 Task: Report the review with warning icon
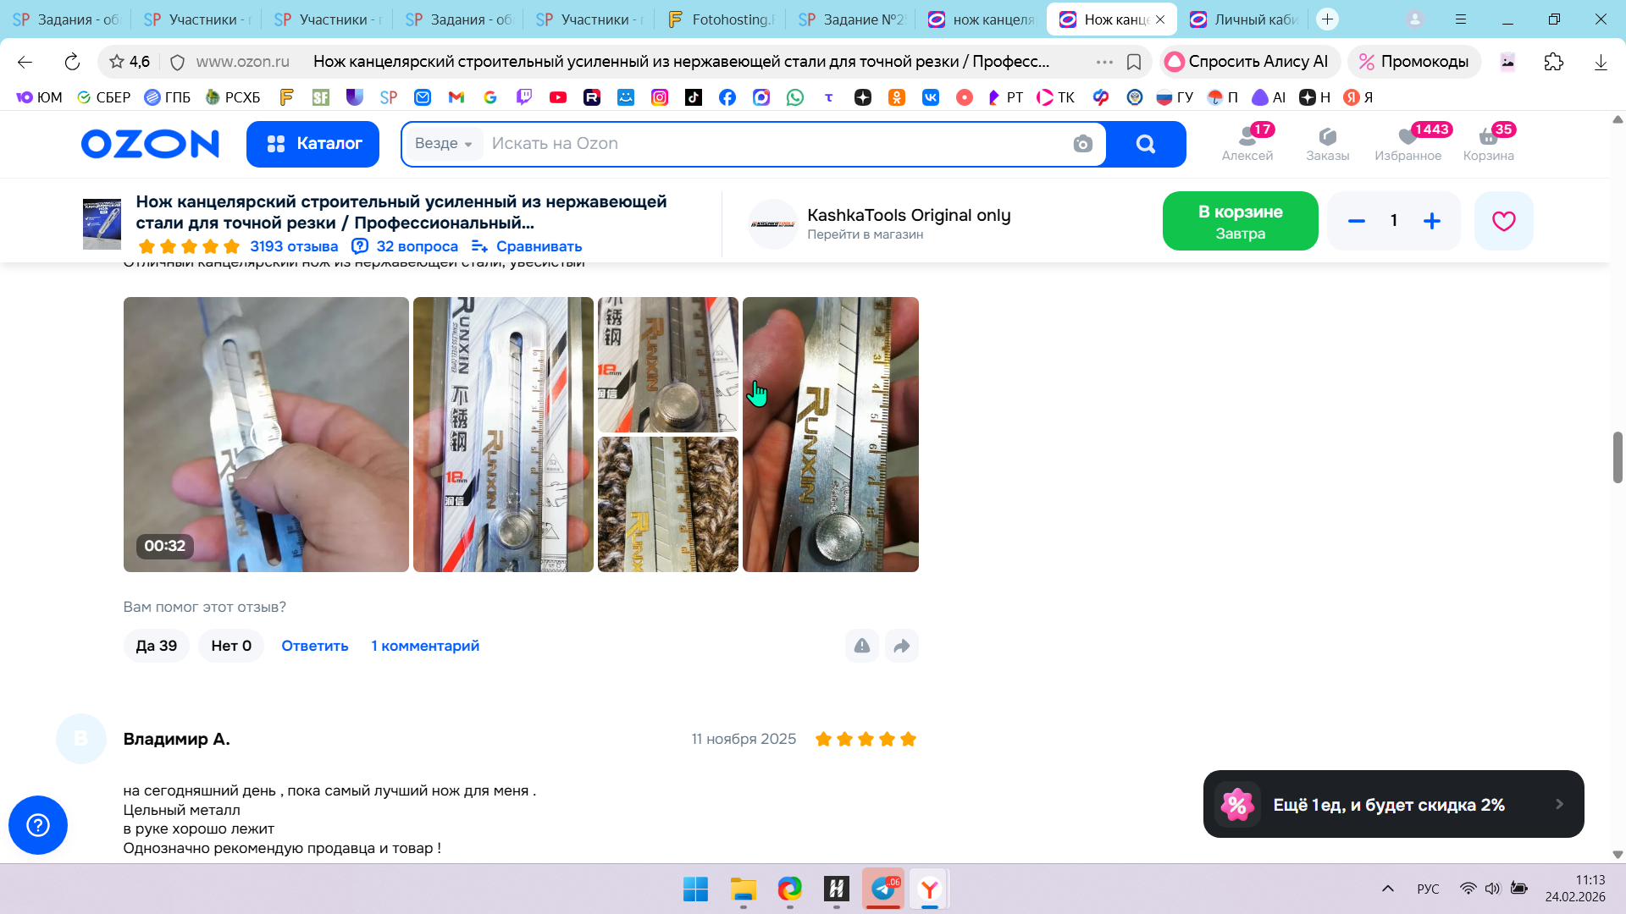point(862,646)
